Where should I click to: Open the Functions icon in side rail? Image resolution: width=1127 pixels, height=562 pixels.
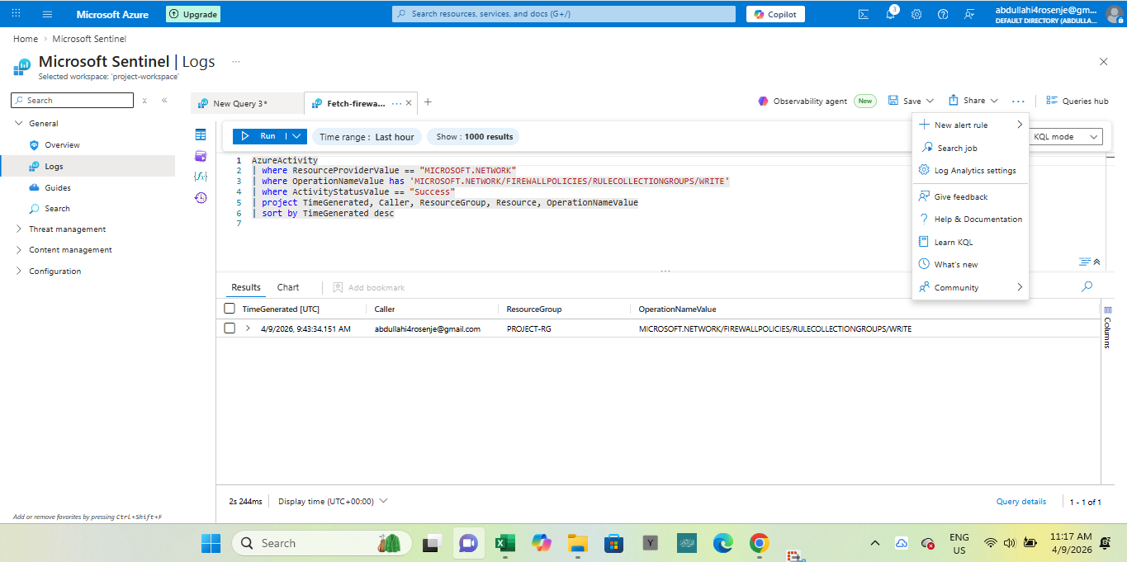point(200,177)
